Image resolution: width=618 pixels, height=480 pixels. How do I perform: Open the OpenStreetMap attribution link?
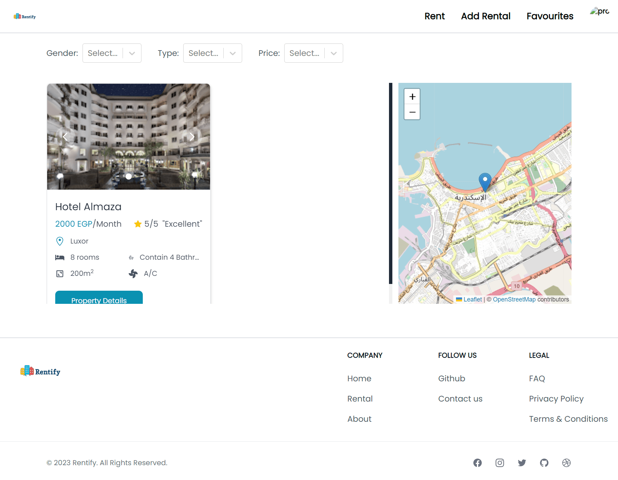tap(514, 299)
